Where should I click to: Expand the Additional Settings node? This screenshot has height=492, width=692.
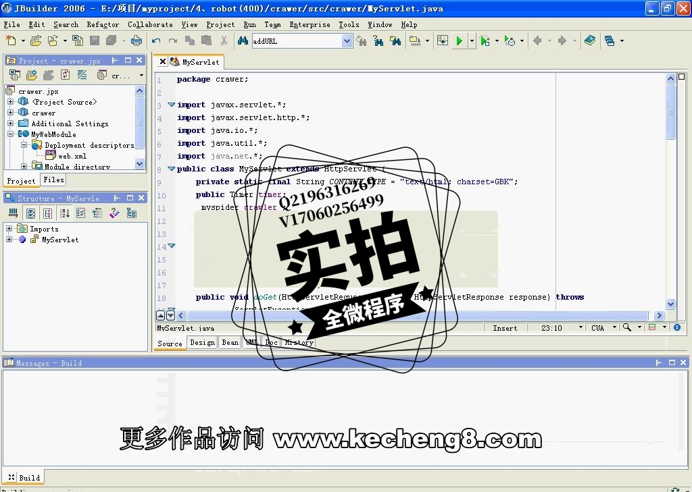pos(11,124)
